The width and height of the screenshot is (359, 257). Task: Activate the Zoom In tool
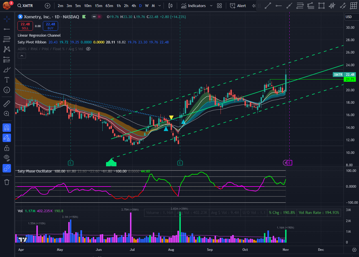[x=6, y=114]
